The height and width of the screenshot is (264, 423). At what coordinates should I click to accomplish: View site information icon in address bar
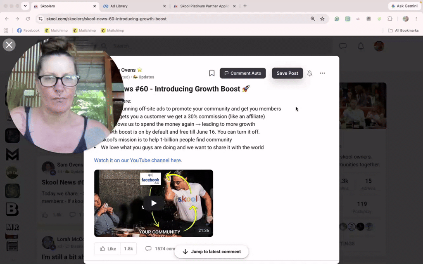point(40,19)
